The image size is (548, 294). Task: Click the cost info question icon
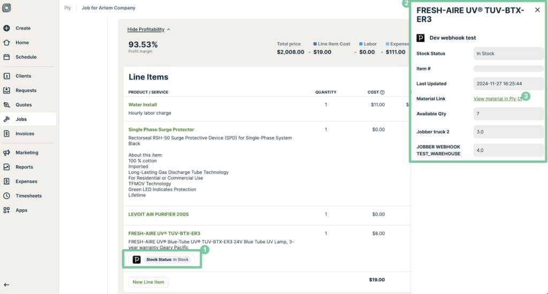coord(382,92)
